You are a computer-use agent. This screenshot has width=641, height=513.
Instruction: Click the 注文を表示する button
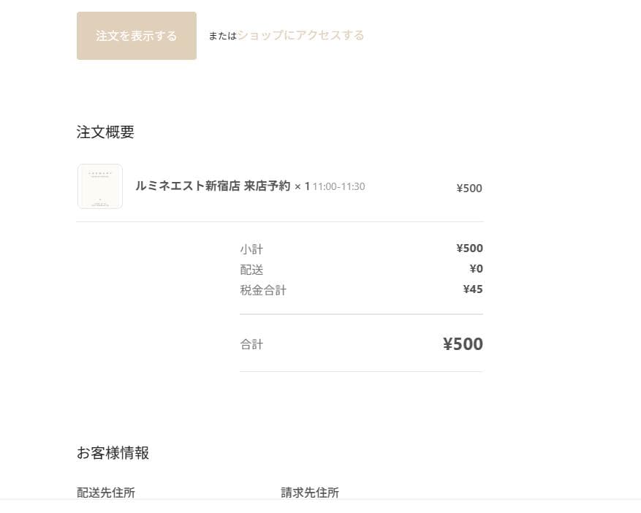(x=137, y=36)
